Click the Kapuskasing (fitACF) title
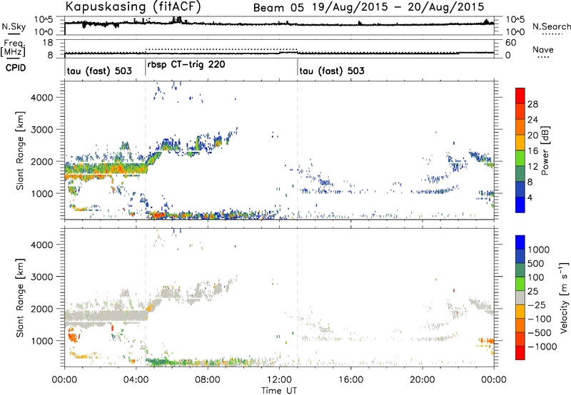 click(133, 6)
